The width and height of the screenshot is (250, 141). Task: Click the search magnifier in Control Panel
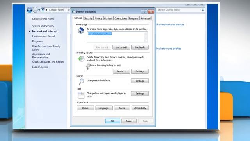[203, 10]
